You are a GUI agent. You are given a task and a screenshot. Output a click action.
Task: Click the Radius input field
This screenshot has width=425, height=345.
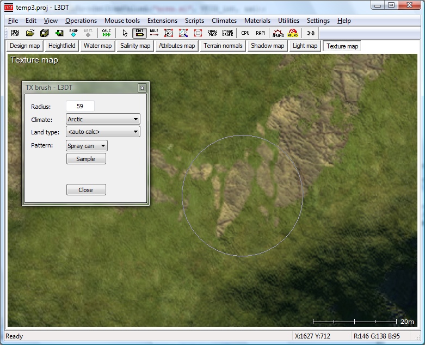pyautogui.click(x=80, y=106)
